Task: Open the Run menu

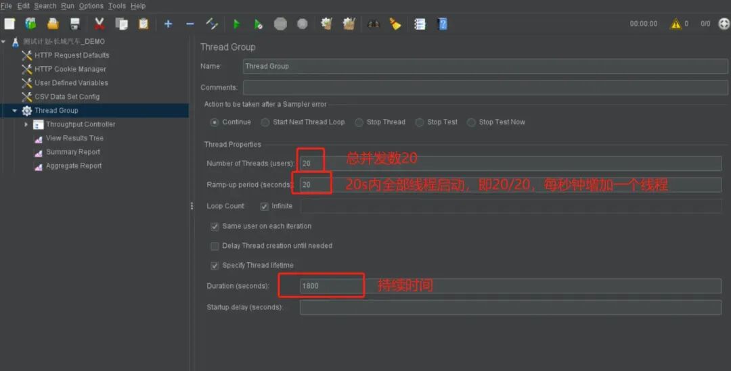Action: pyautogui.click(x=68, y=6)
